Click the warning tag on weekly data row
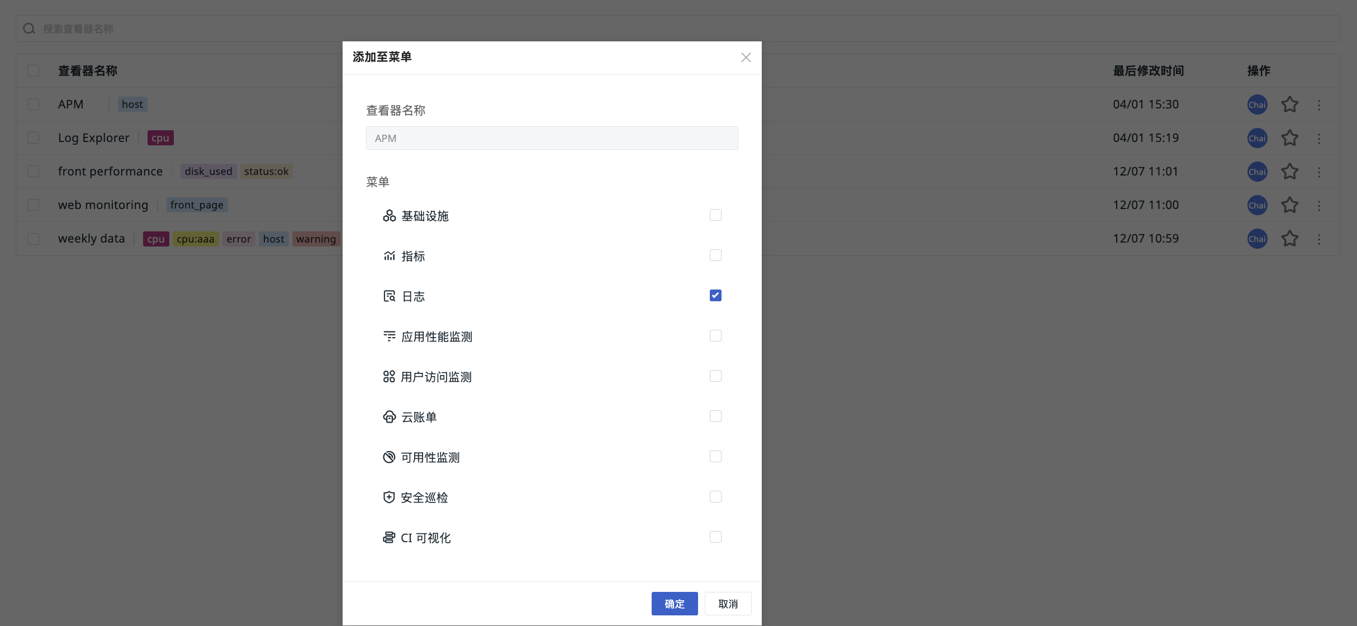 click(x=316, y=239)
